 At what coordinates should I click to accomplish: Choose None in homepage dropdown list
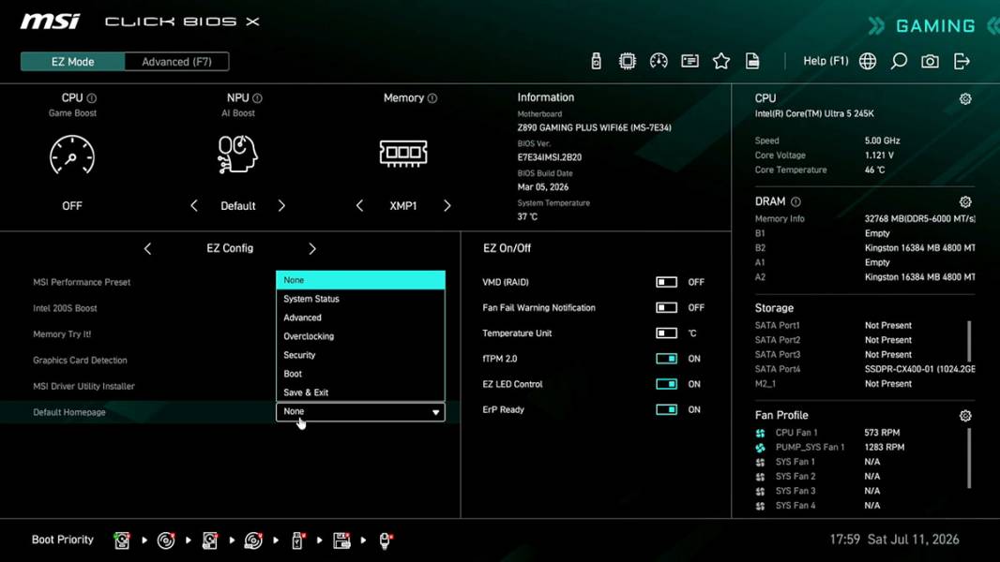pos(360,280)
